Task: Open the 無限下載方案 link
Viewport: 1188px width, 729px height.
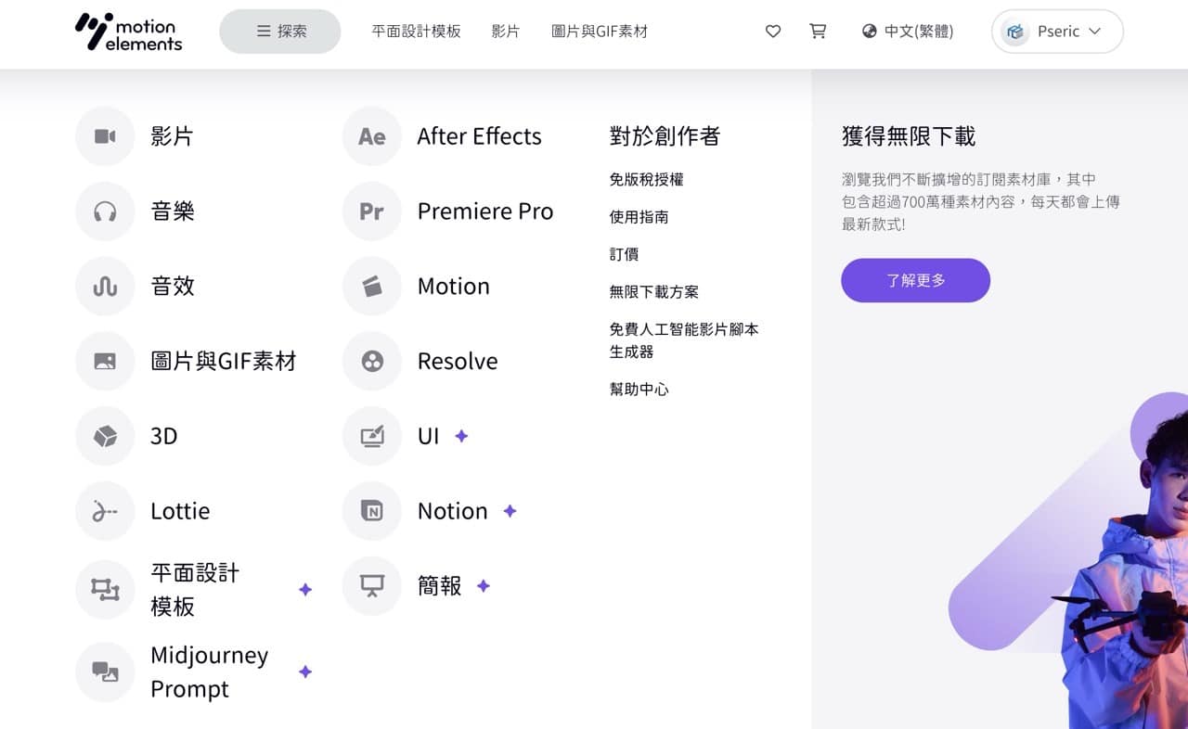Action: [x=653, y=292]
